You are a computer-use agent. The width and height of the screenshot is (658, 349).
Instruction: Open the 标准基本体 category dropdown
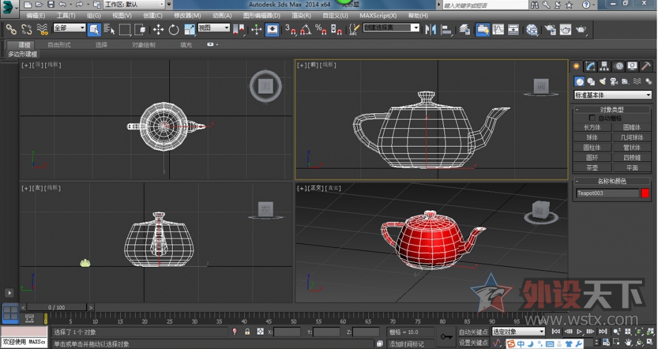tap(612, 95)
